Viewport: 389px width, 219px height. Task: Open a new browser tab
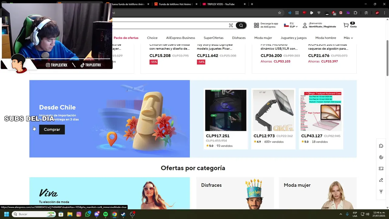click(x=252, y=4)
